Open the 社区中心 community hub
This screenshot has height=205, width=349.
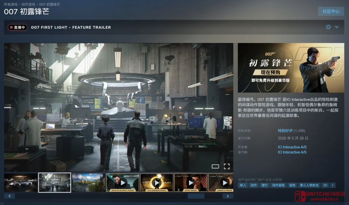coord(331,11)
